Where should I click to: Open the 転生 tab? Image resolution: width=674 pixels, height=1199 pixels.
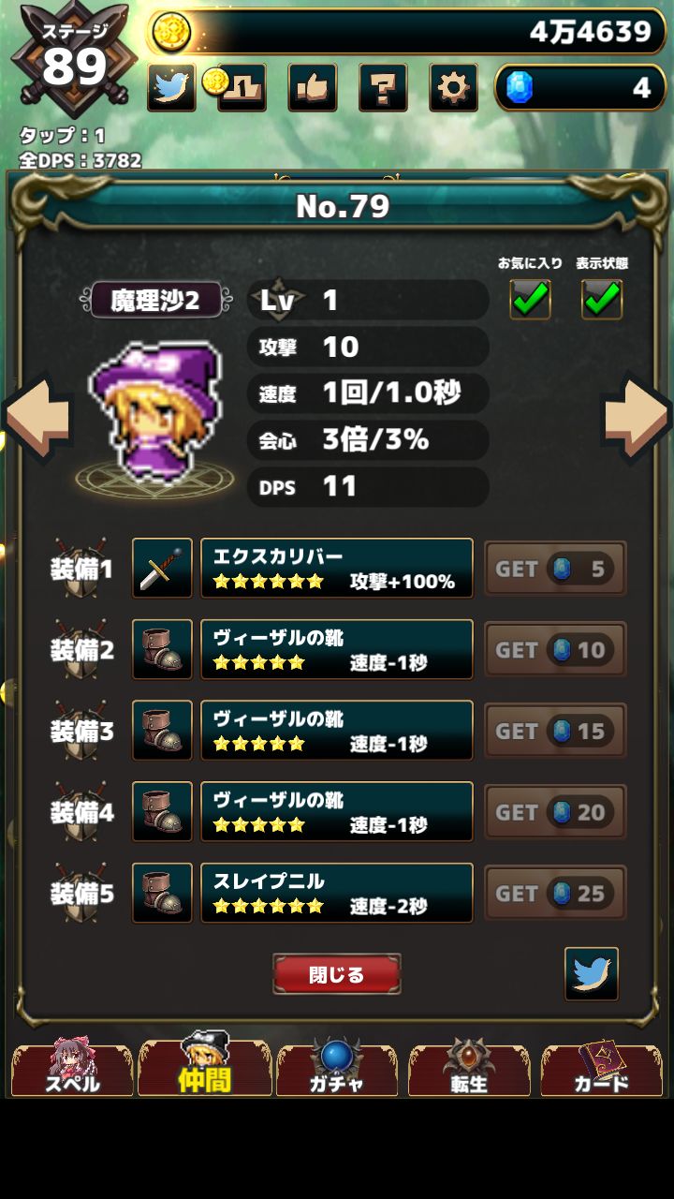tap(469, 1069)
